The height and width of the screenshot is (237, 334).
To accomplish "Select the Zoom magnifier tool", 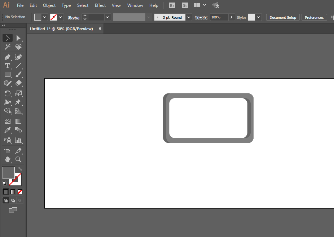I will point(18,159).
